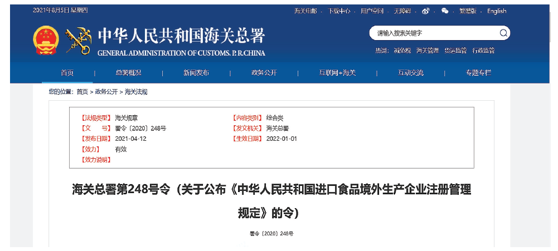The height and width of the screenshot is (251, 558).
Task: Go to the 新闻发布 navigation tab
Action: pyautogui.click(x=196, y=73)
